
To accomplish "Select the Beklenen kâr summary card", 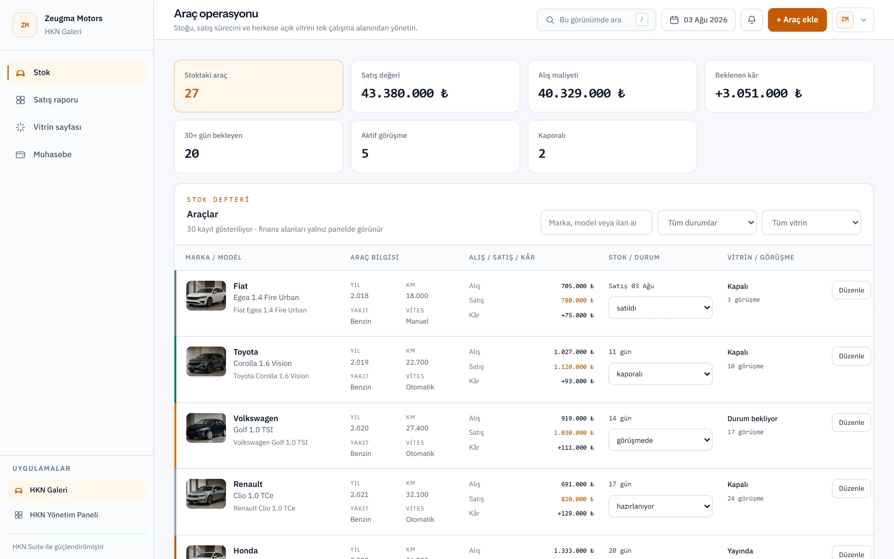I will pyautogui.click(x=789, y=86).
